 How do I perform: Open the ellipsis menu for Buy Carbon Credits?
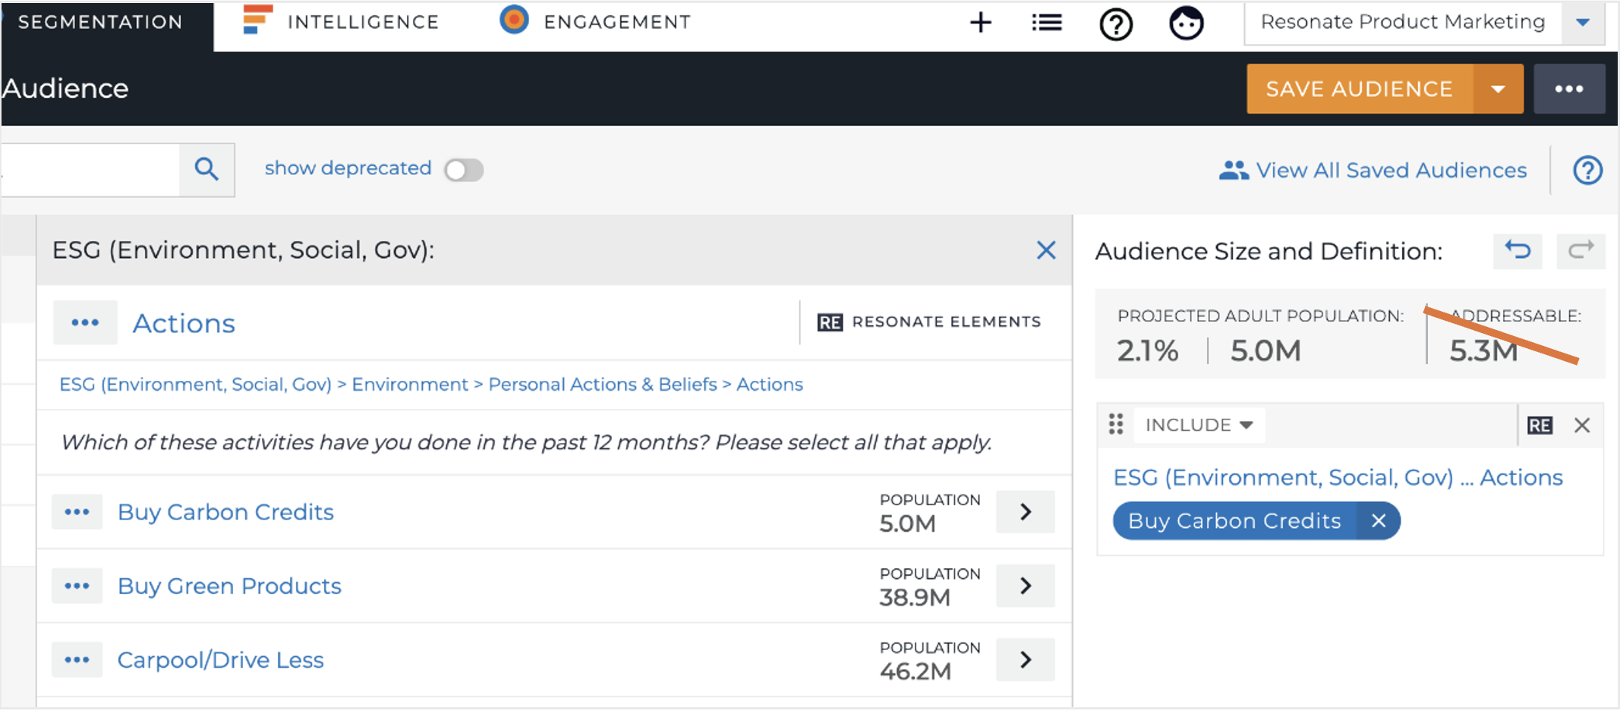tap(77, 512)
